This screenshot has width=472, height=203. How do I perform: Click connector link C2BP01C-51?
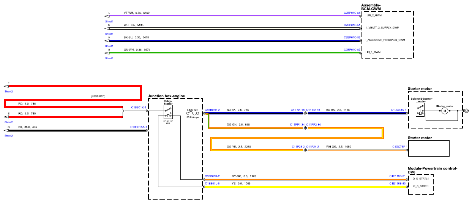pos(352,25)
